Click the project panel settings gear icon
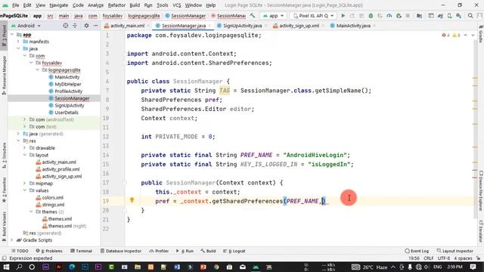The image size is (484, 272). click(x=86, y=26)
